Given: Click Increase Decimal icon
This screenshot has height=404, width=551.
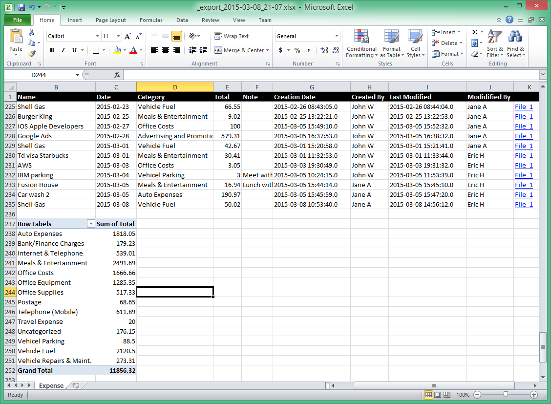Looking at the screenshot, I should click(324, 50).
